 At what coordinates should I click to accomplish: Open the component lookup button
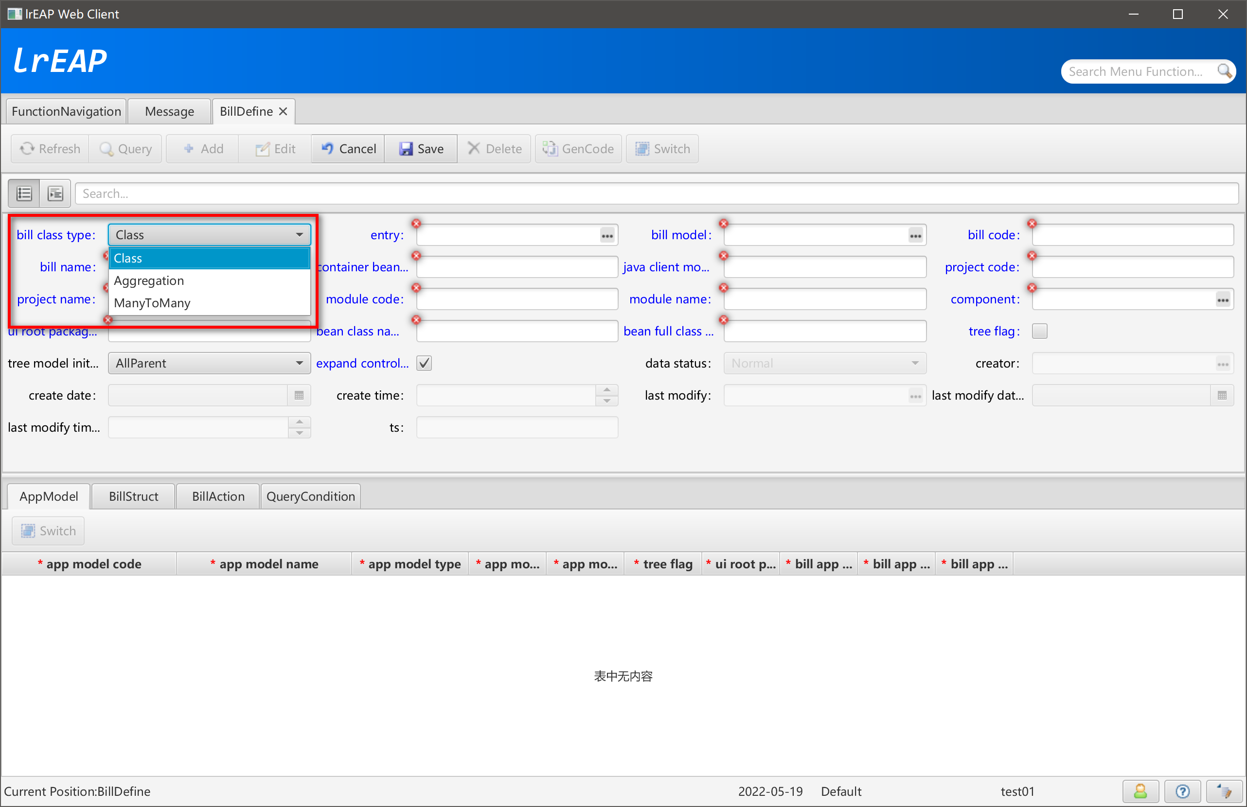point(1222,299)
